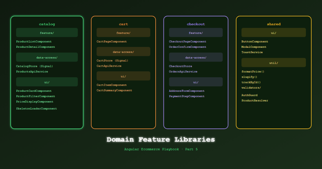
Task: Click the Domain Feature Libraries heading
Action: coord(161,139)
